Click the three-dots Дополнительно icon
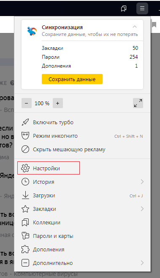The height and width of the screenshot is (278, 160). [x=25, y=263]
